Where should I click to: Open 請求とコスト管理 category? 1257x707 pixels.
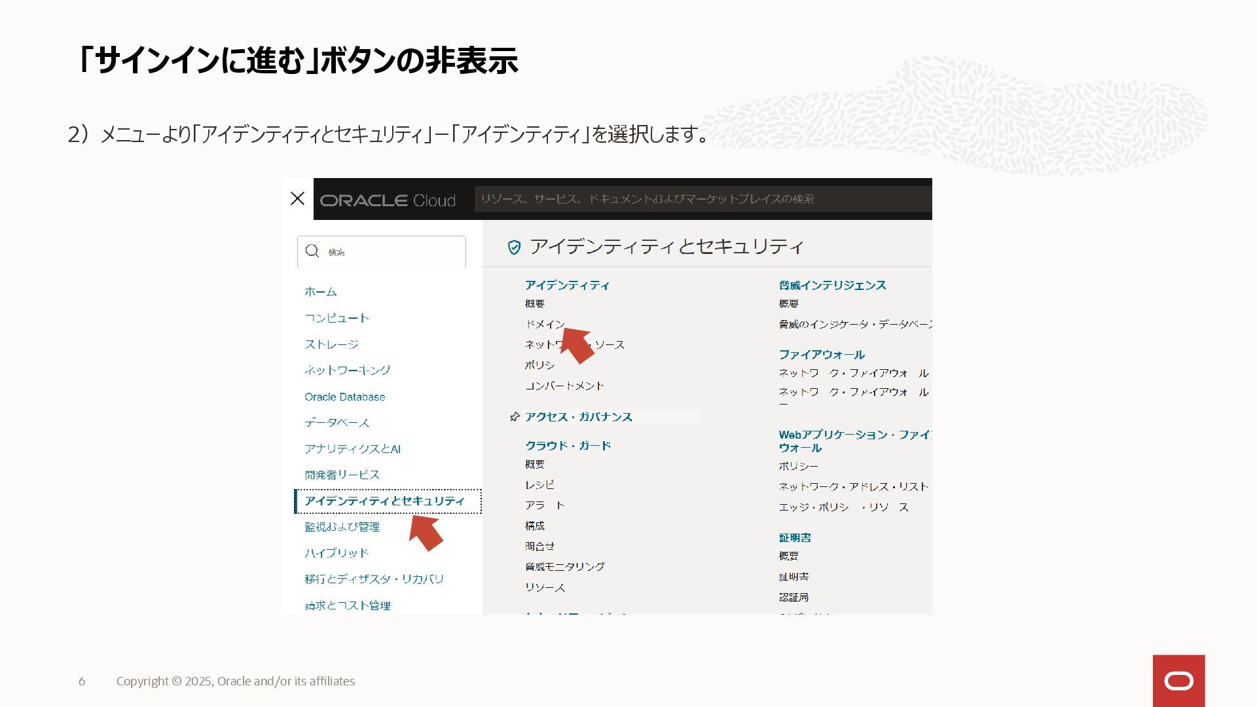click(x=348, y=606)
